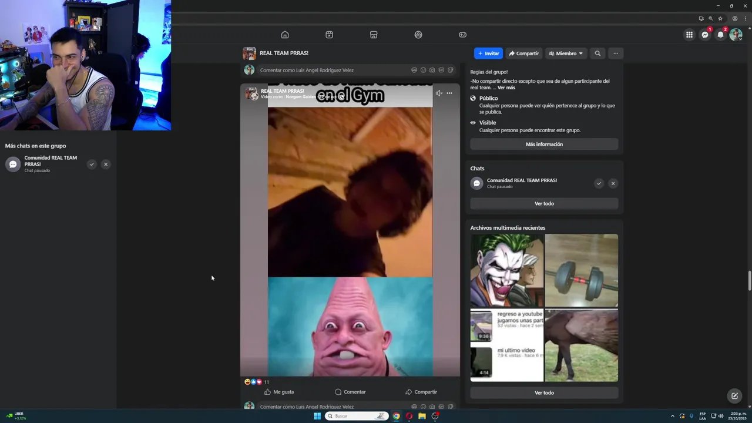Click the REAL TEAM PRRAS! group header title

pos(284,53)
